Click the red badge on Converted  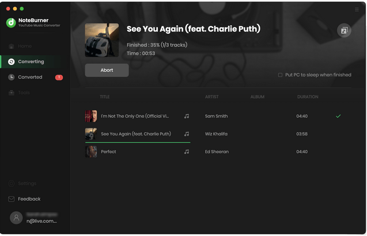(x=59, y=77)
